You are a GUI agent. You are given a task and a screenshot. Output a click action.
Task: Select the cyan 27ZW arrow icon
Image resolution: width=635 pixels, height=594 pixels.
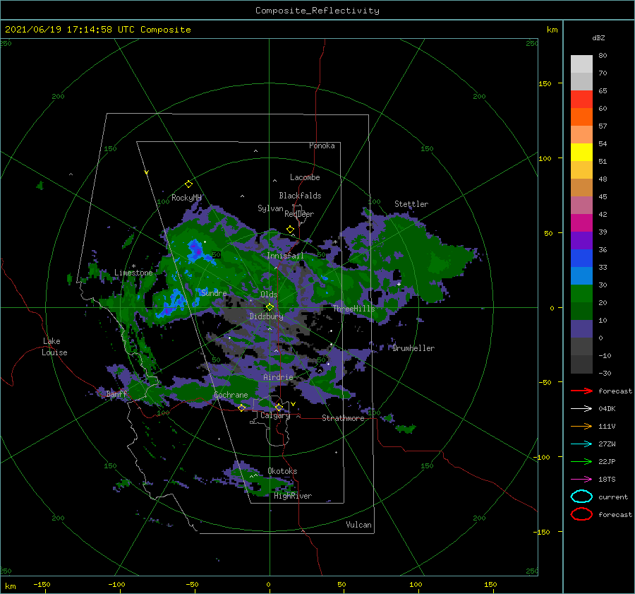[x=581, y=444]
